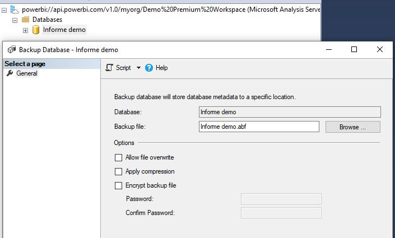
Task: Enable Allow file overwrite checkbox
Action: point(118,158)
